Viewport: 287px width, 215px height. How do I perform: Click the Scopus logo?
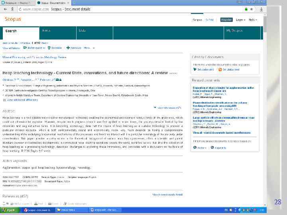coord(13,19)
